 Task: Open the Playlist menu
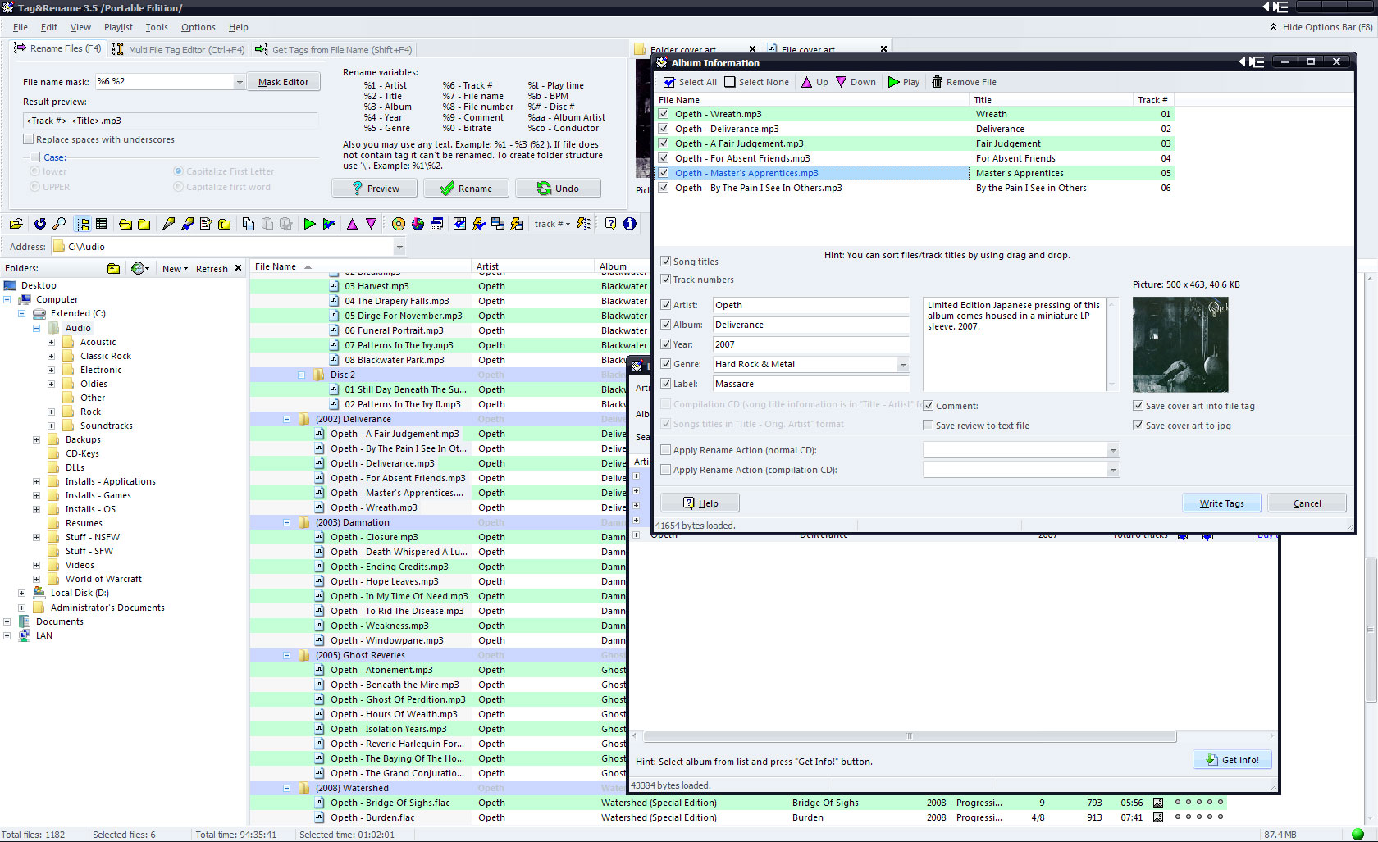118,27
